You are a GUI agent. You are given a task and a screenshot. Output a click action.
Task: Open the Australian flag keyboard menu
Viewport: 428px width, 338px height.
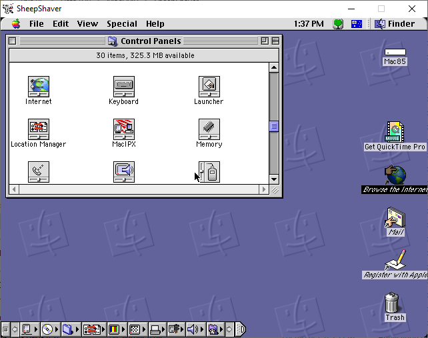357,24
